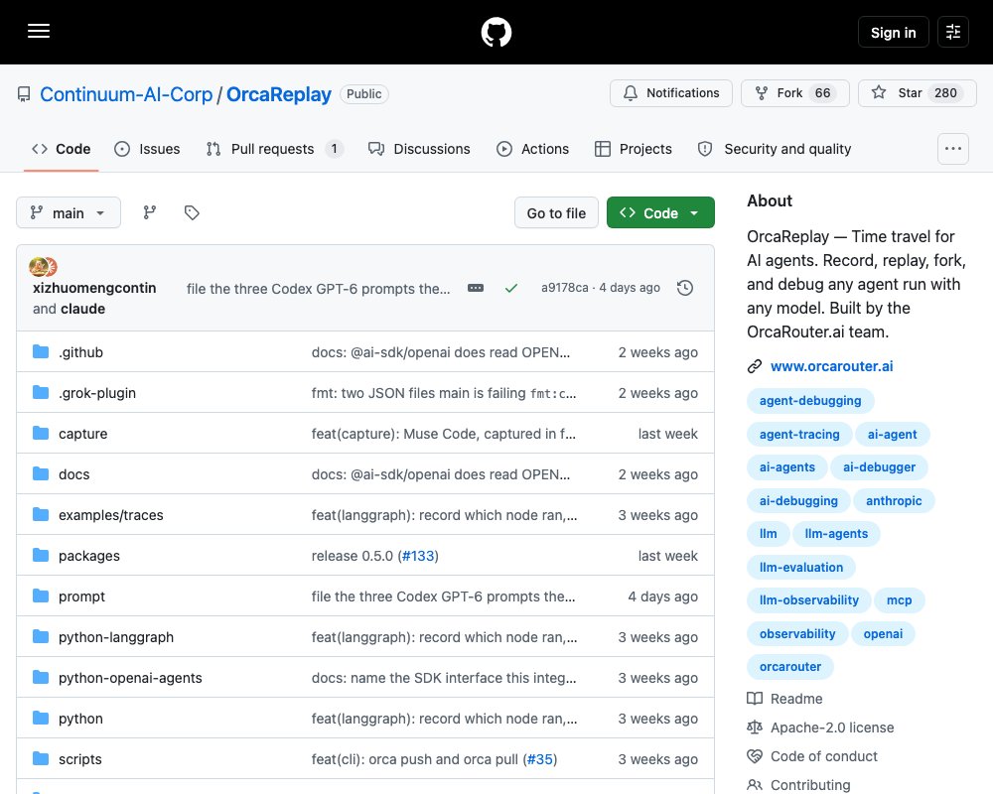The width and height of the screenshot is (993, 794).
Task: Expand commit message ellipsis icon
Action: coord(476,288)
